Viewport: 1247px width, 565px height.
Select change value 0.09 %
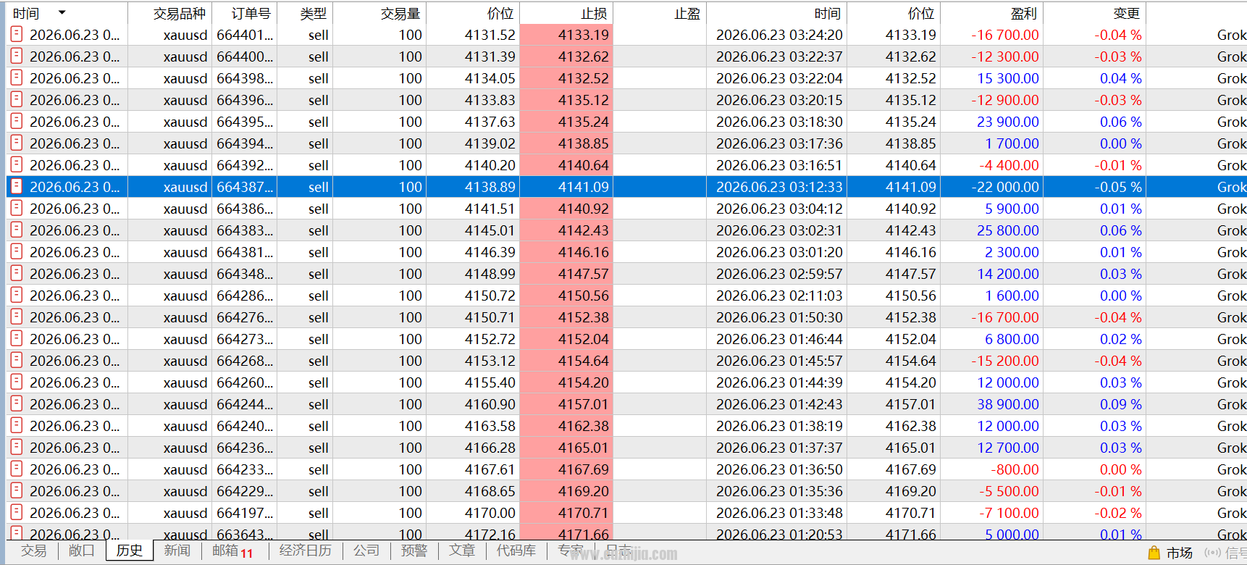point(1120,404)
